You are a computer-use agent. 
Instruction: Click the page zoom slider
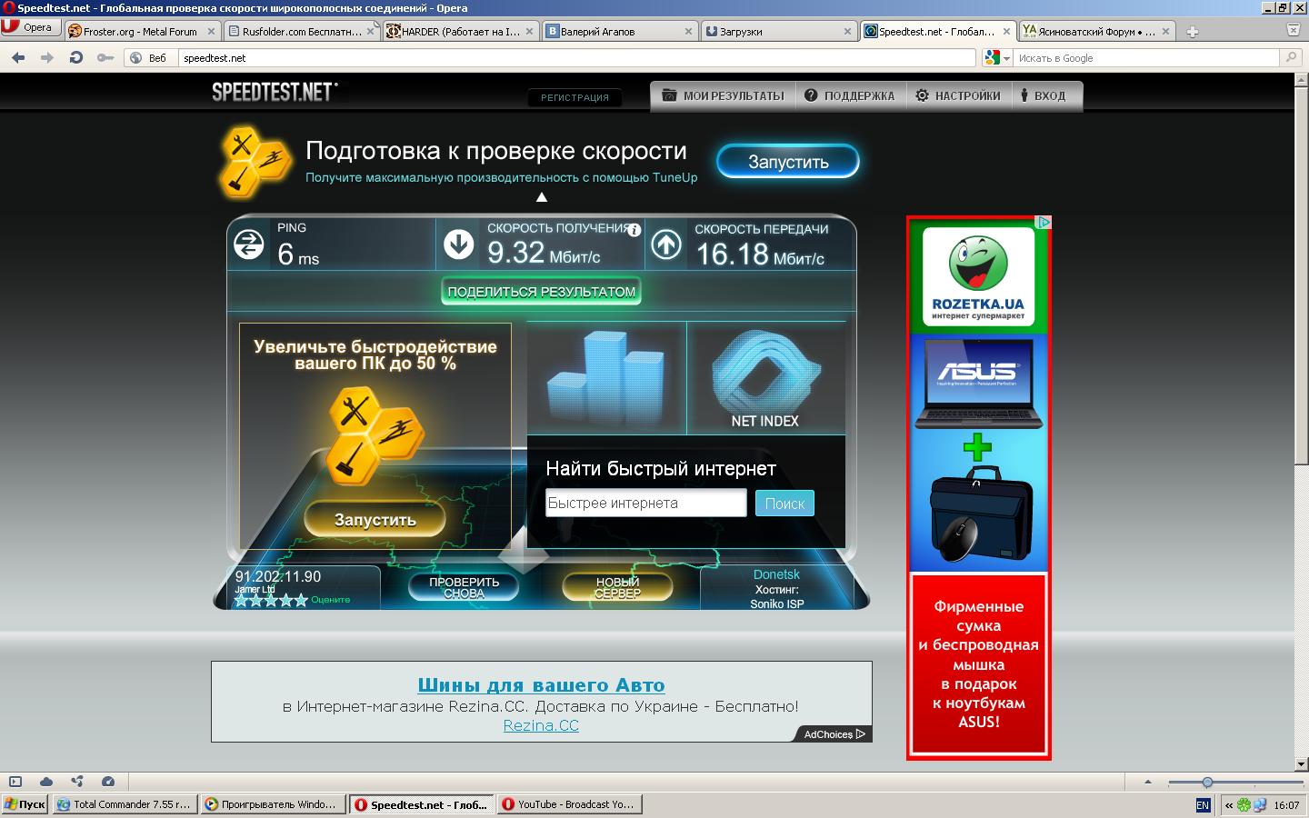pos(1207,783)
